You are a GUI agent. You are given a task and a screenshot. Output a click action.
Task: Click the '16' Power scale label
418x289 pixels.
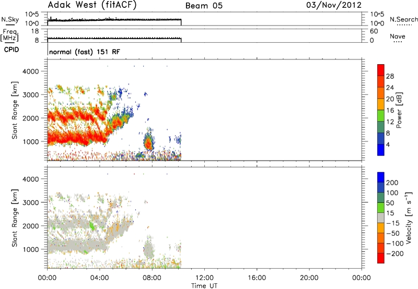pyautogui.click(x=390, y=111)
